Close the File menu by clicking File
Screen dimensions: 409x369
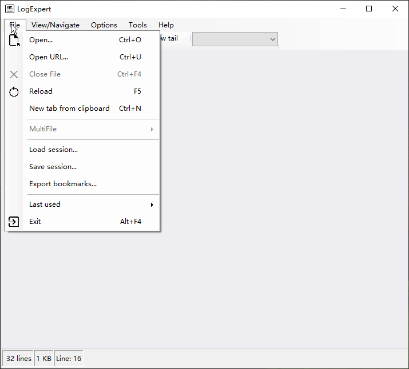[x=15, y=25]
